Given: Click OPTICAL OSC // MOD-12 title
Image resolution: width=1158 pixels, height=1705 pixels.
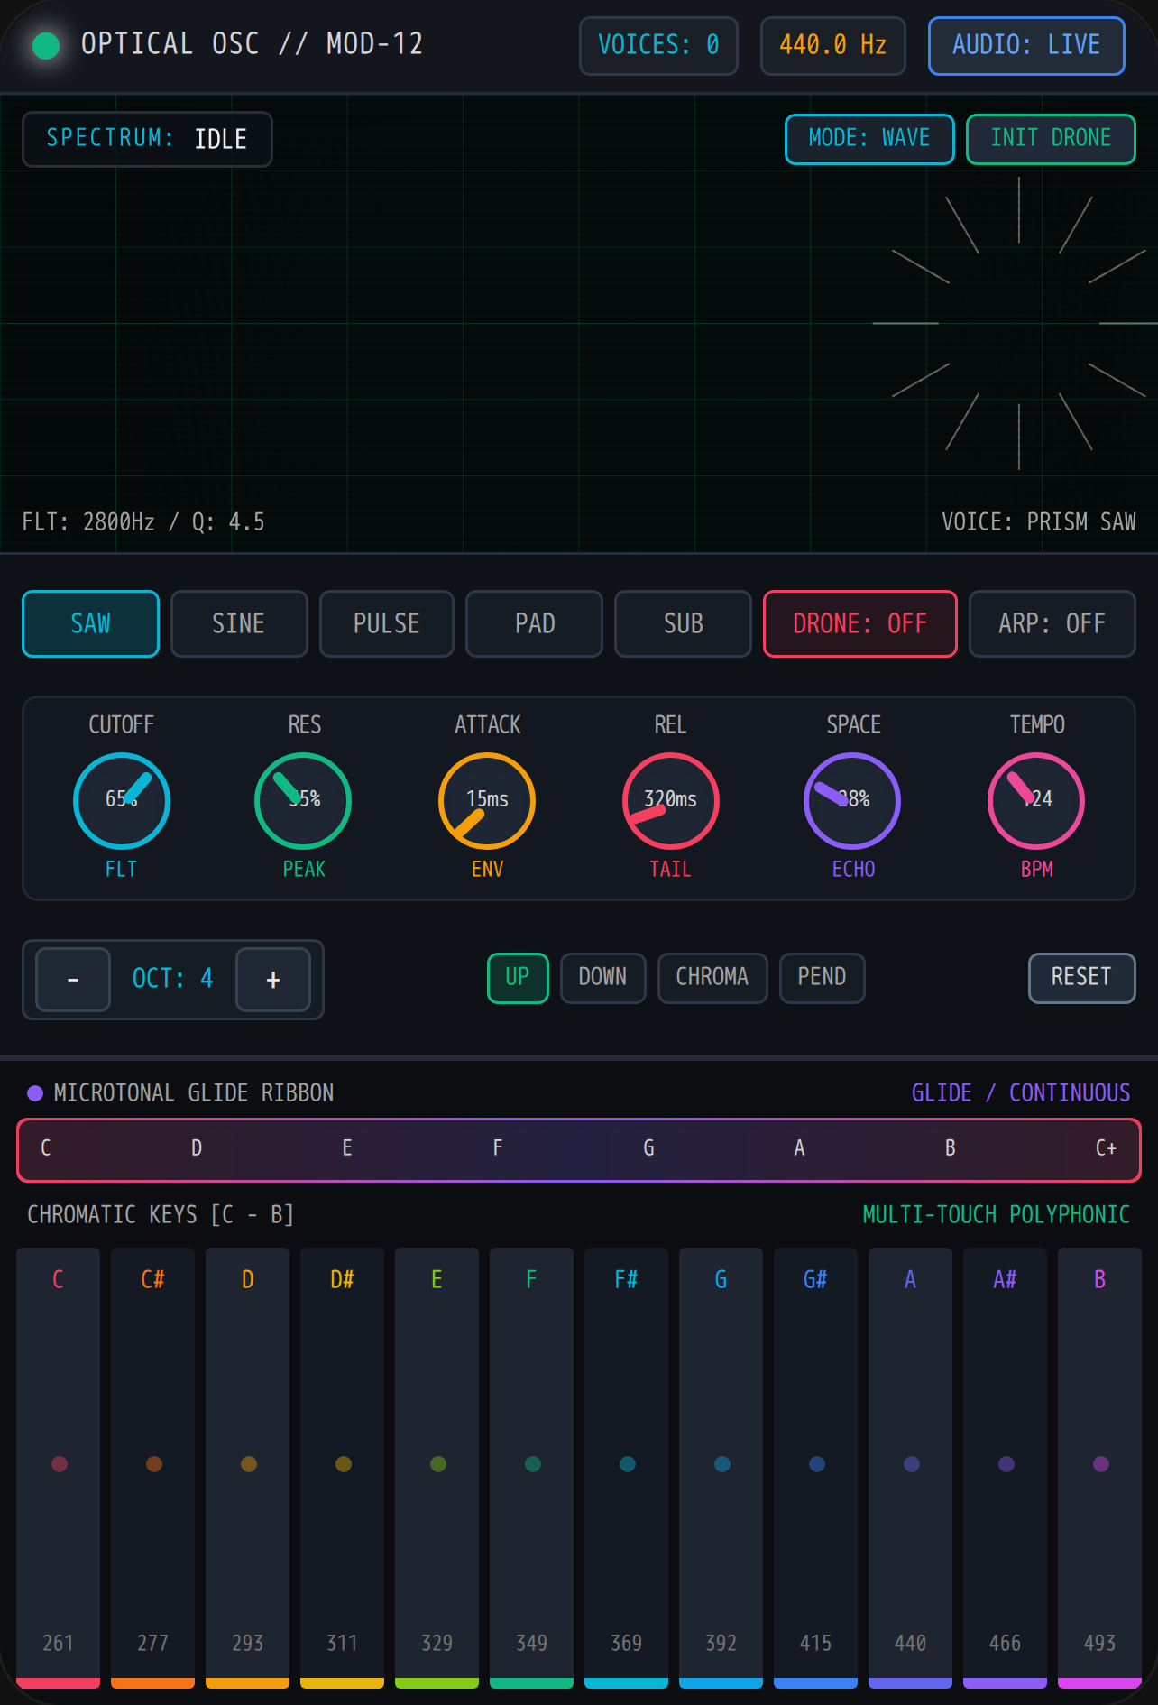Looking at the screenshot, I should pos(252,44).
